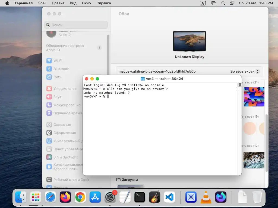Click the Terminal icon in the Dock
The height and width of the screenshot is (208, 278).
point(140,197)
